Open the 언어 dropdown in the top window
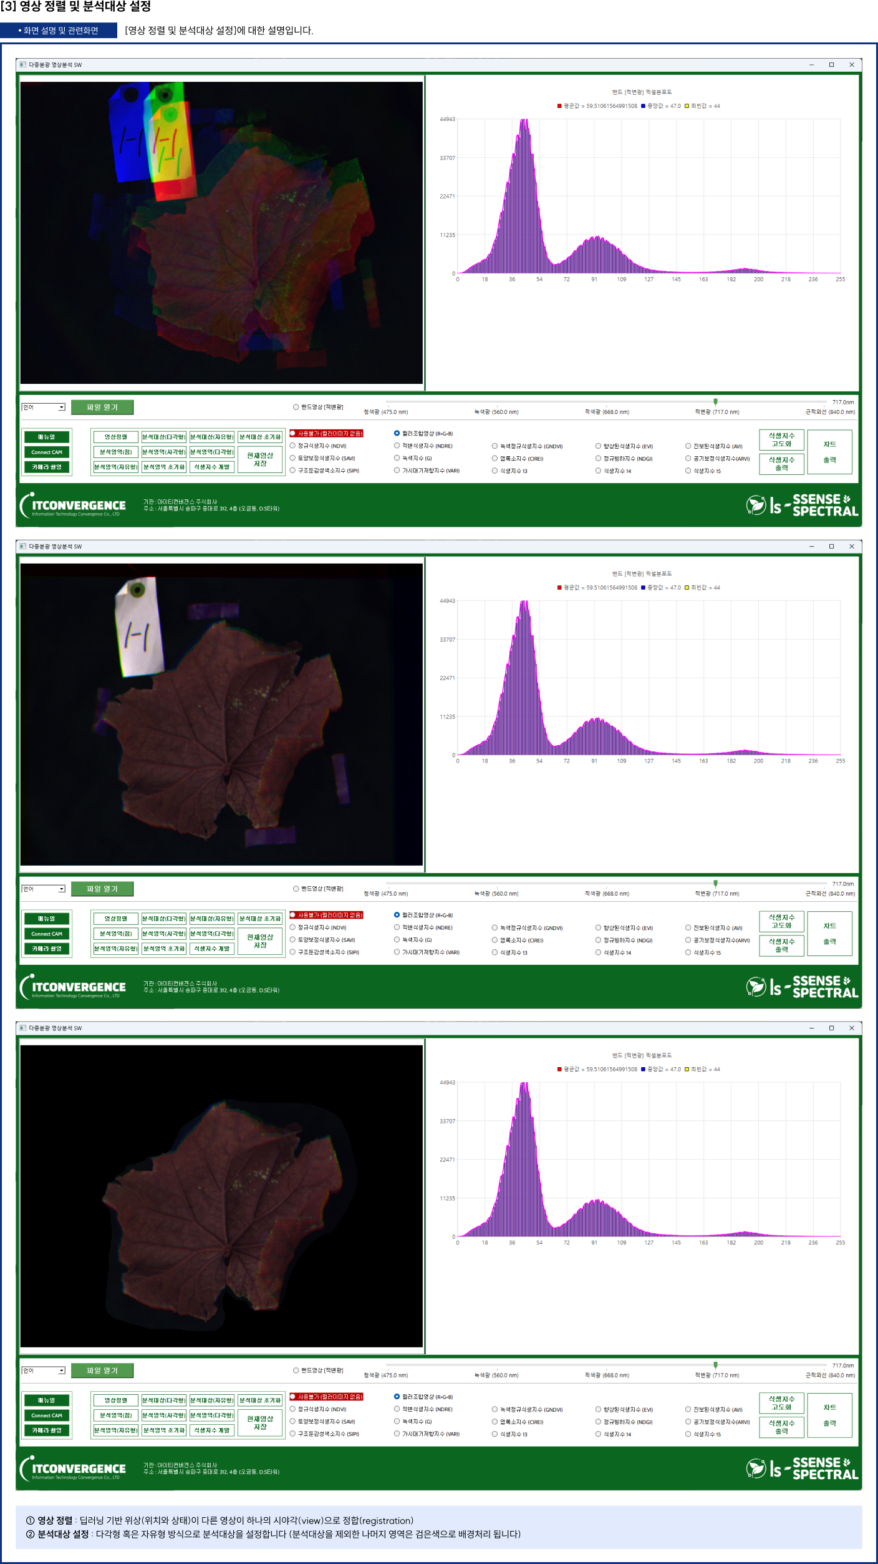Viewport: 878px width, 1564px height. pyautogui.click(x=61, y=408)
